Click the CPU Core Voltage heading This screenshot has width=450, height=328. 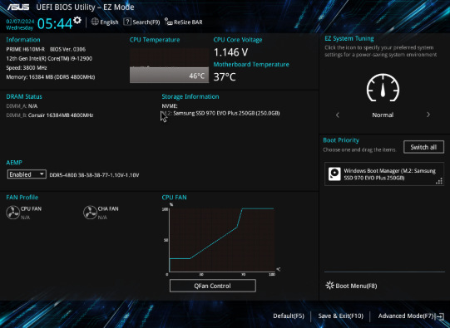238,40
